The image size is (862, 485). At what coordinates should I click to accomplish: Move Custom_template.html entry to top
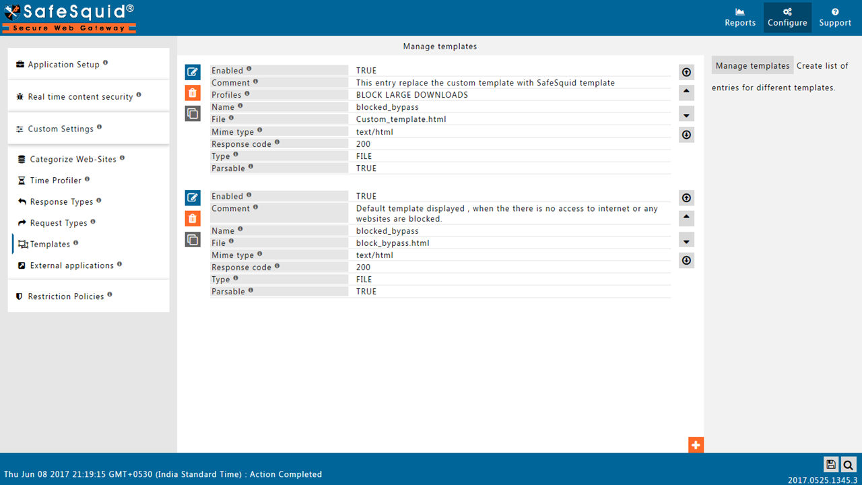pyautogui.click(x=686, y=72)
